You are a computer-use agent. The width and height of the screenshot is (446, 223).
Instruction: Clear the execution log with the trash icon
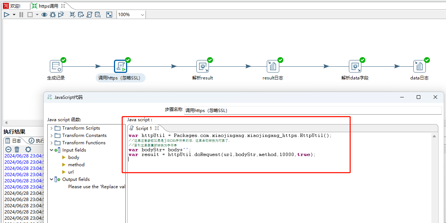coord(17,149)
